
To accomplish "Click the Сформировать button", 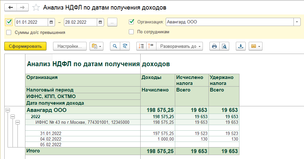I will (x=25, y=46).
